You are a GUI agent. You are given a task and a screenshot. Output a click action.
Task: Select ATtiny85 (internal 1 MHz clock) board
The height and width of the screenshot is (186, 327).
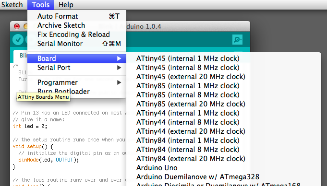tap(224, 86)
